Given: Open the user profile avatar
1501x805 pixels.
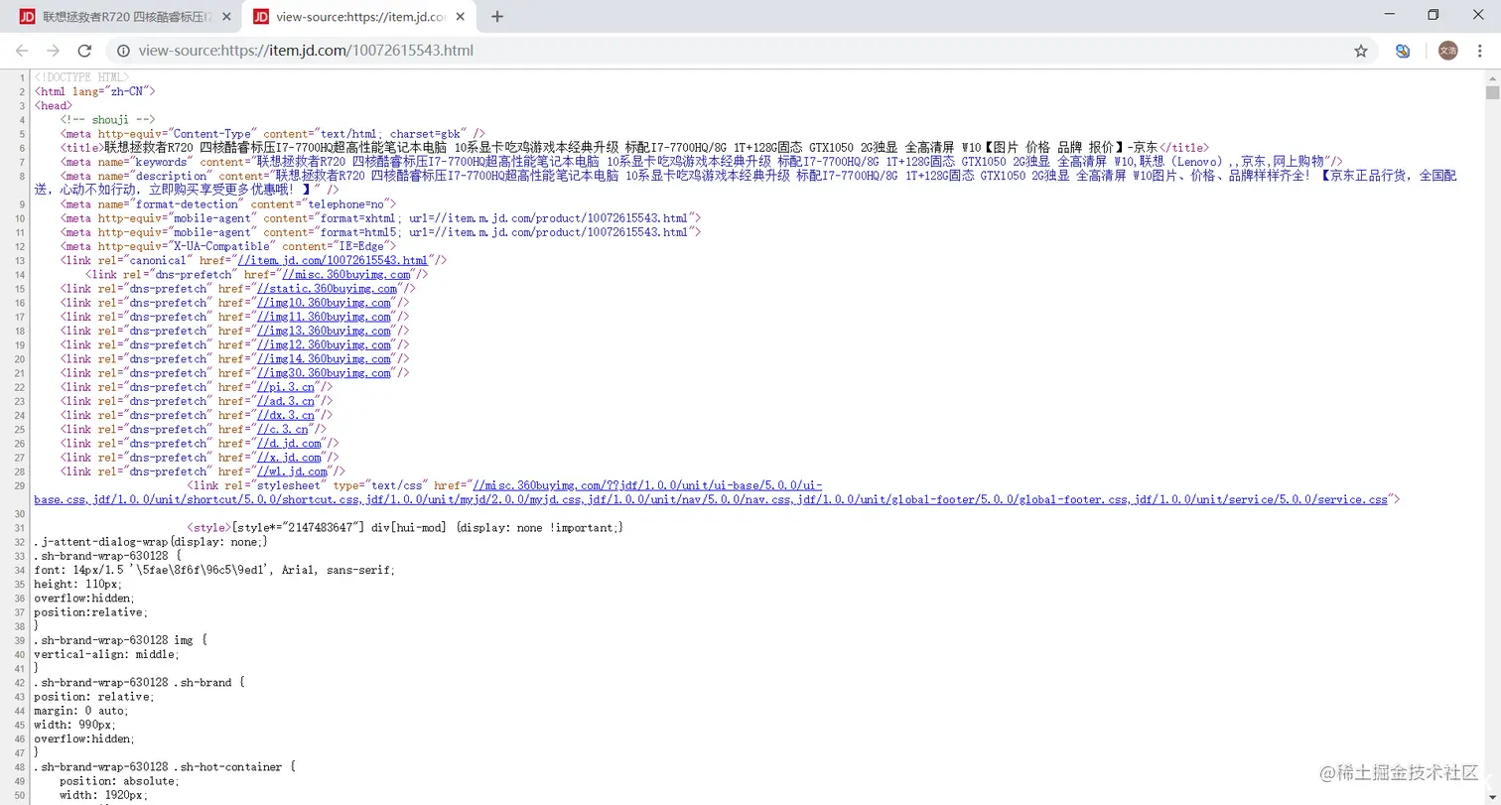Looking at the screenshot, I should pyautogui.click(x=1447, y=51).
